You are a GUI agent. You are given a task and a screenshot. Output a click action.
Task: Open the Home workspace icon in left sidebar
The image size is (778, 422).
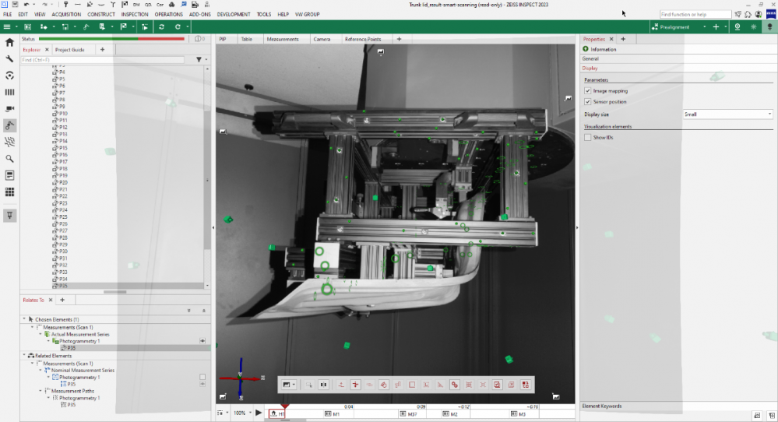(9, 43)
